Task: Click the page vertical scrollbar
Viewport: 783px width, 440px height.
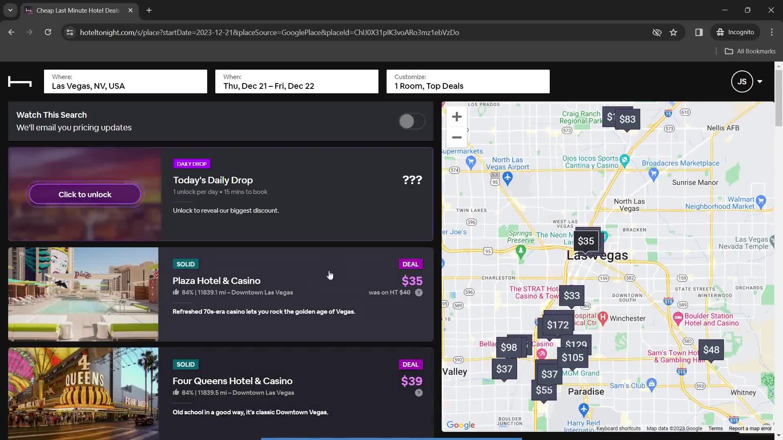Action: [779, 98]
